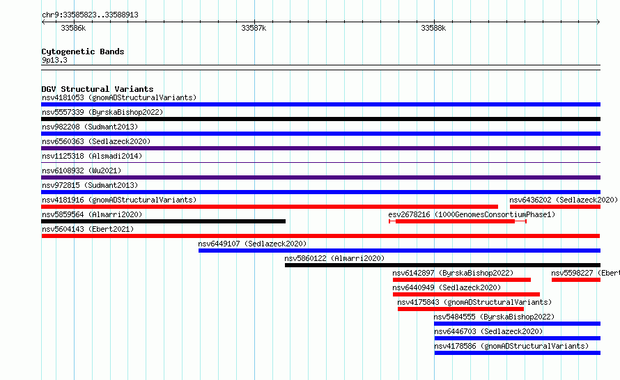Image resolution: width=620 pixels, height=380 pixels.
Task: Select the red nsv6142897 variant bar
Action: pyautogui.click(x=462, y=280)
